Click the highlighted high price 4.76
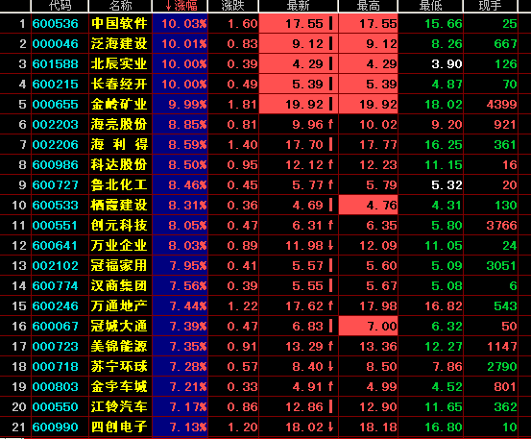 (381, 205)
